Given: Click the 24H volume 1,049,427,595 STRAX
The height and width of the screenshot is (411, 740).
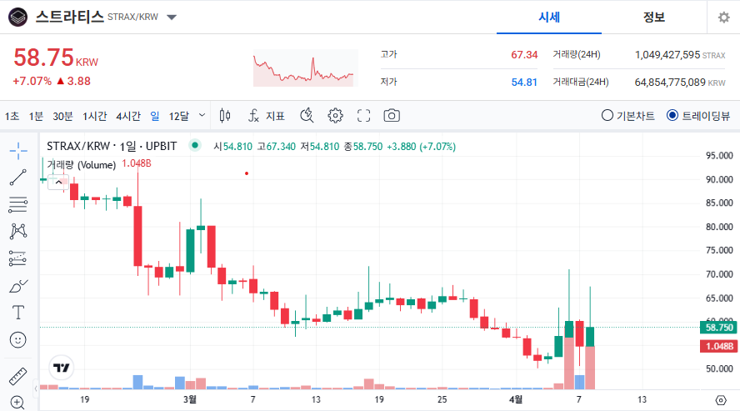Looking at the screenshot, I should click(x=680, y=55).
